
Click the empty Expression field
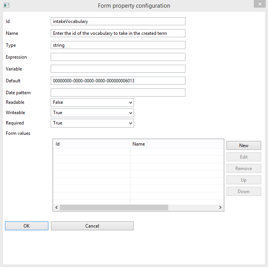118,57
